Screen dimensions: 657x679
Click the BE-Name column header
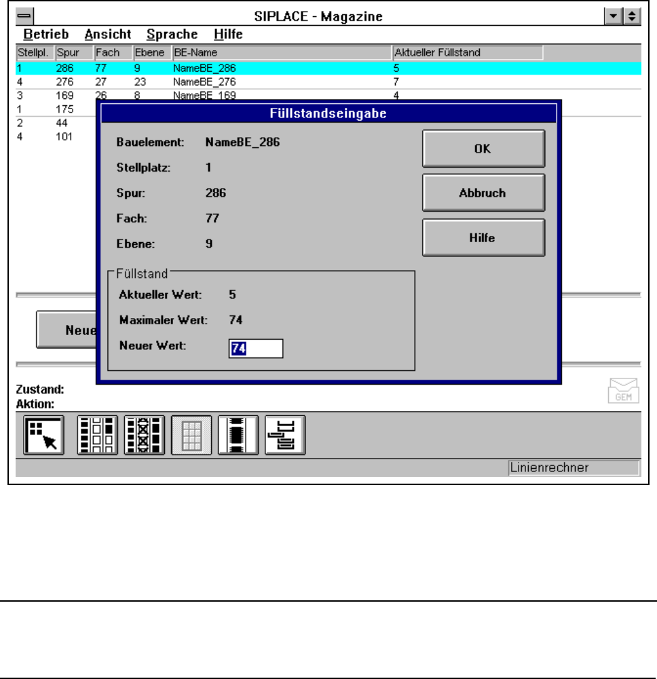[x=282, y=52]
